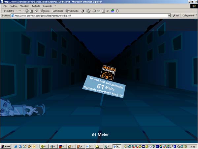Click the Print toolbar icon
The height and width of the screenshot is (149, 198).
94,11
